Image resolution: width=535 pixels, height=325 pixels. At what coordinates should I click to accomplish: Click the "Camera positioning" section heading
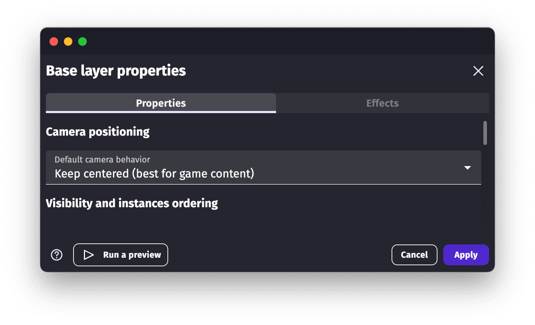point(98,132)
